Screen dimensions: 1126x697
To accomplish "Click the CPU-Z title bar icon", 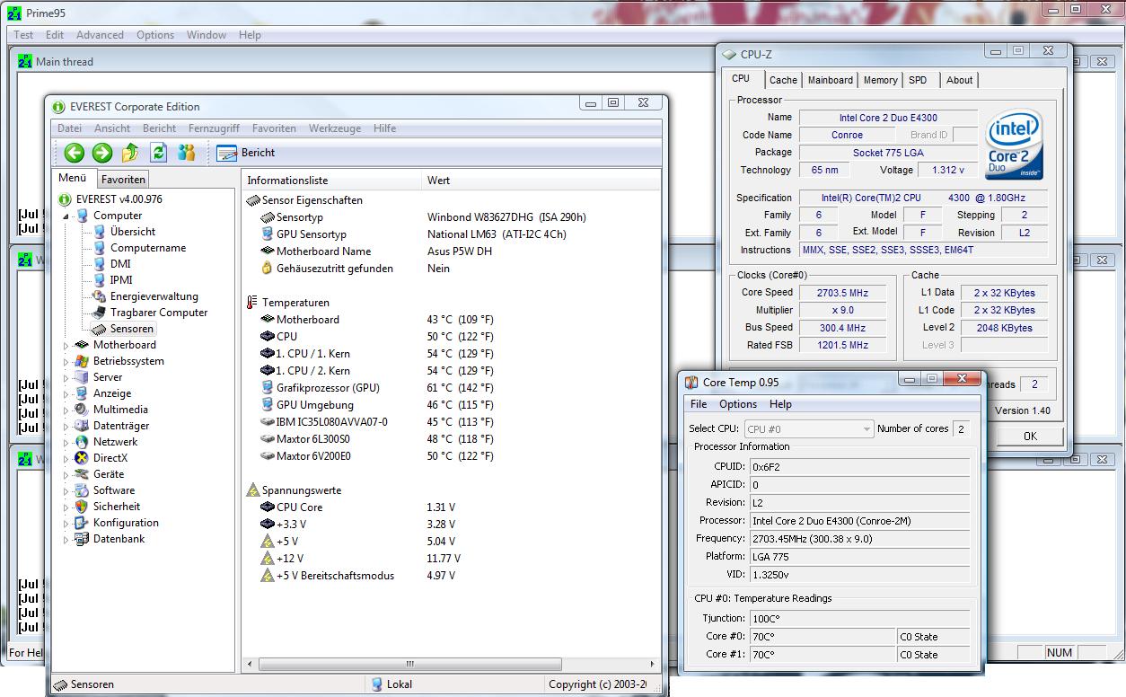I will point(731,55).
